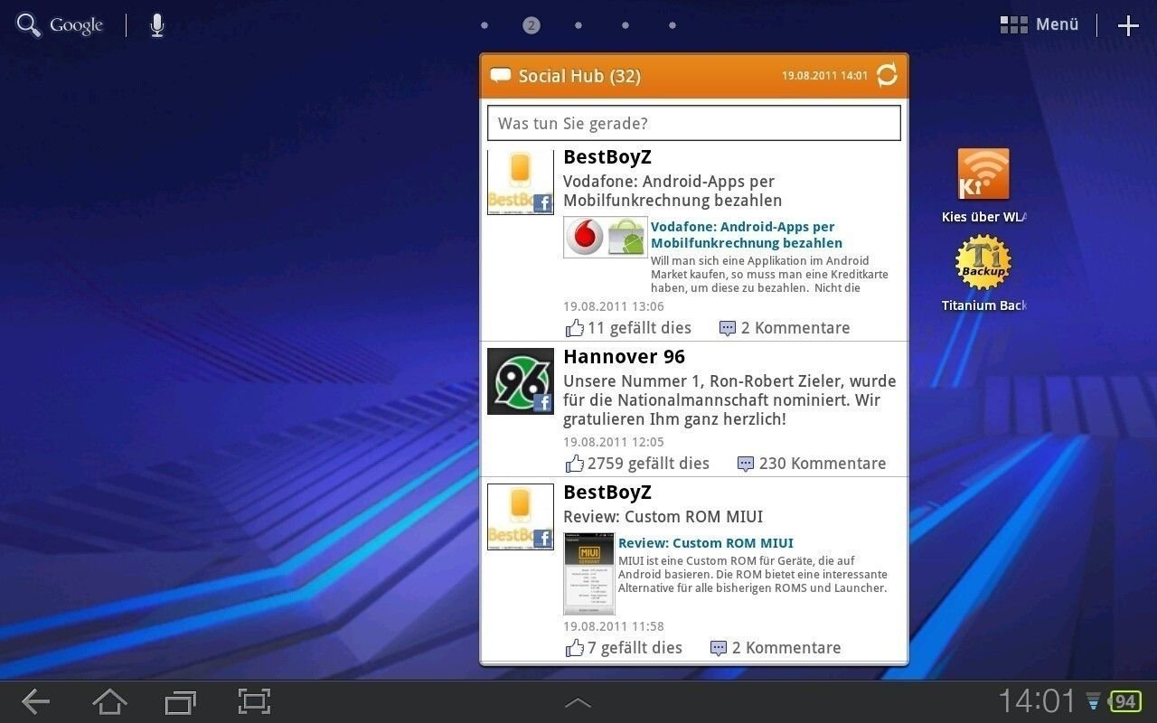Select the '19.08.2011 12:05' post timestamp
Viewport: 1157px width, 723px height.
coord(614,442)
